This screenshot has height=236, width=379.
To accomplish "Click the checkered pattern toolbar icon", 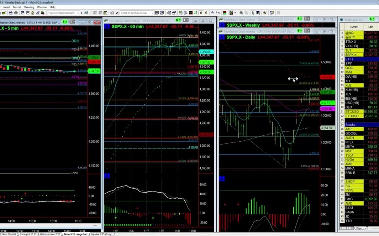I will tap(231, 13).
